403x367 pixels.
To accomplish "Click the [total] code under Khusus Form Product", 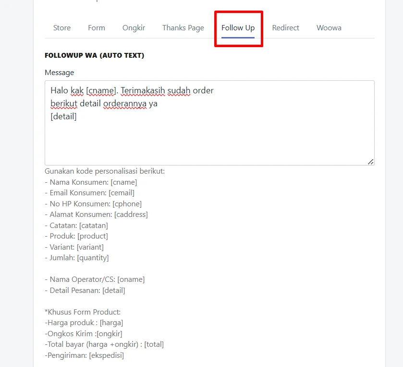I will (154, 344).
